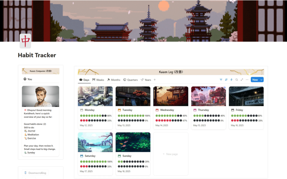Screen dimensions: 287x179
Task: Open the Monday card cover image
Action: [x=95, y=96]
